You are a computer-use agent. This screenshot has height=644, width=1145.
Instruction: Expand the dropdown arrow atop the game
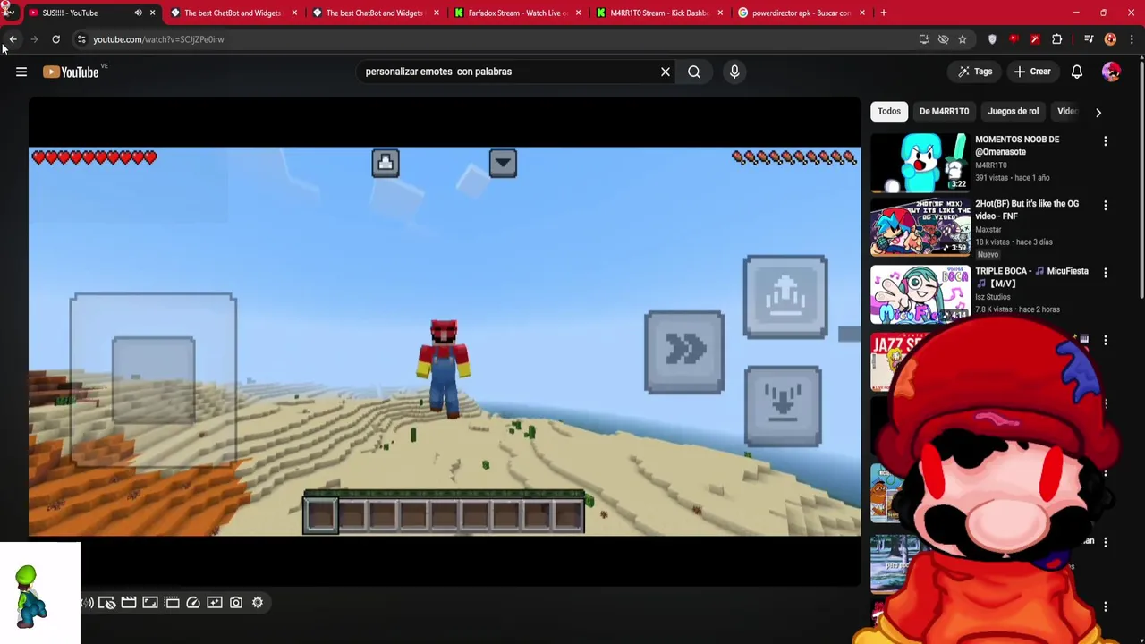(503, 163)
